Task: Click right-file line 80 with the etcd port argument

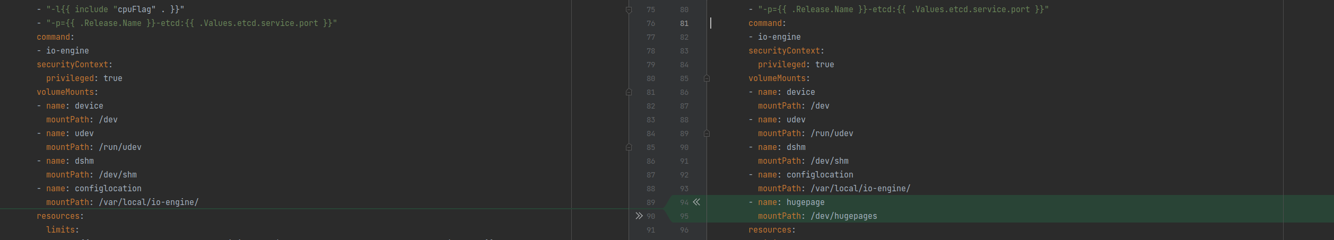Action: click(899, 10)
